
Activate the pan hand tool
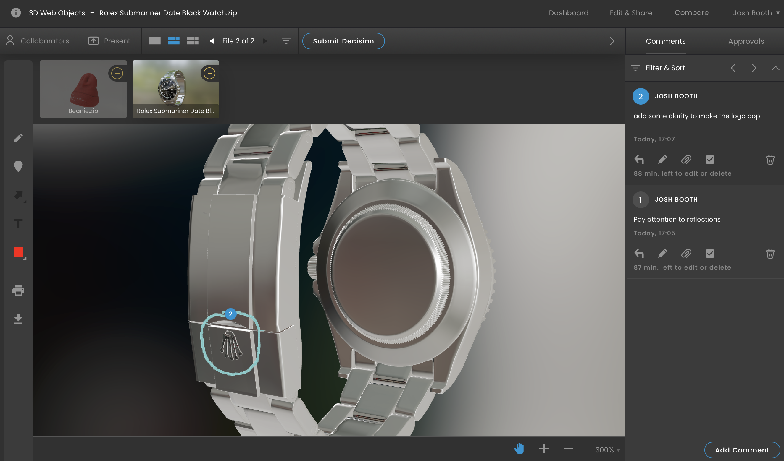[x=519, y=449]
